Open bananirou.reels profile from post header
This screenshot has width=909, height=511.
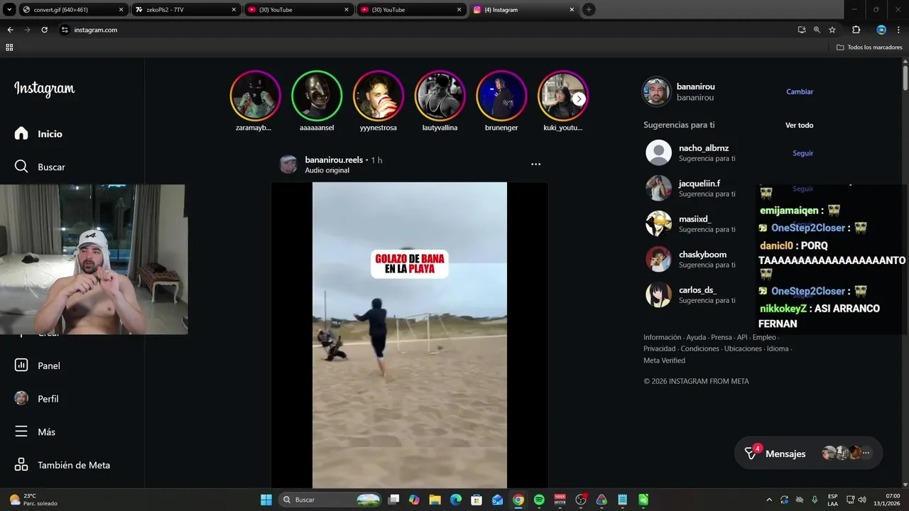[x=334, y=160]
